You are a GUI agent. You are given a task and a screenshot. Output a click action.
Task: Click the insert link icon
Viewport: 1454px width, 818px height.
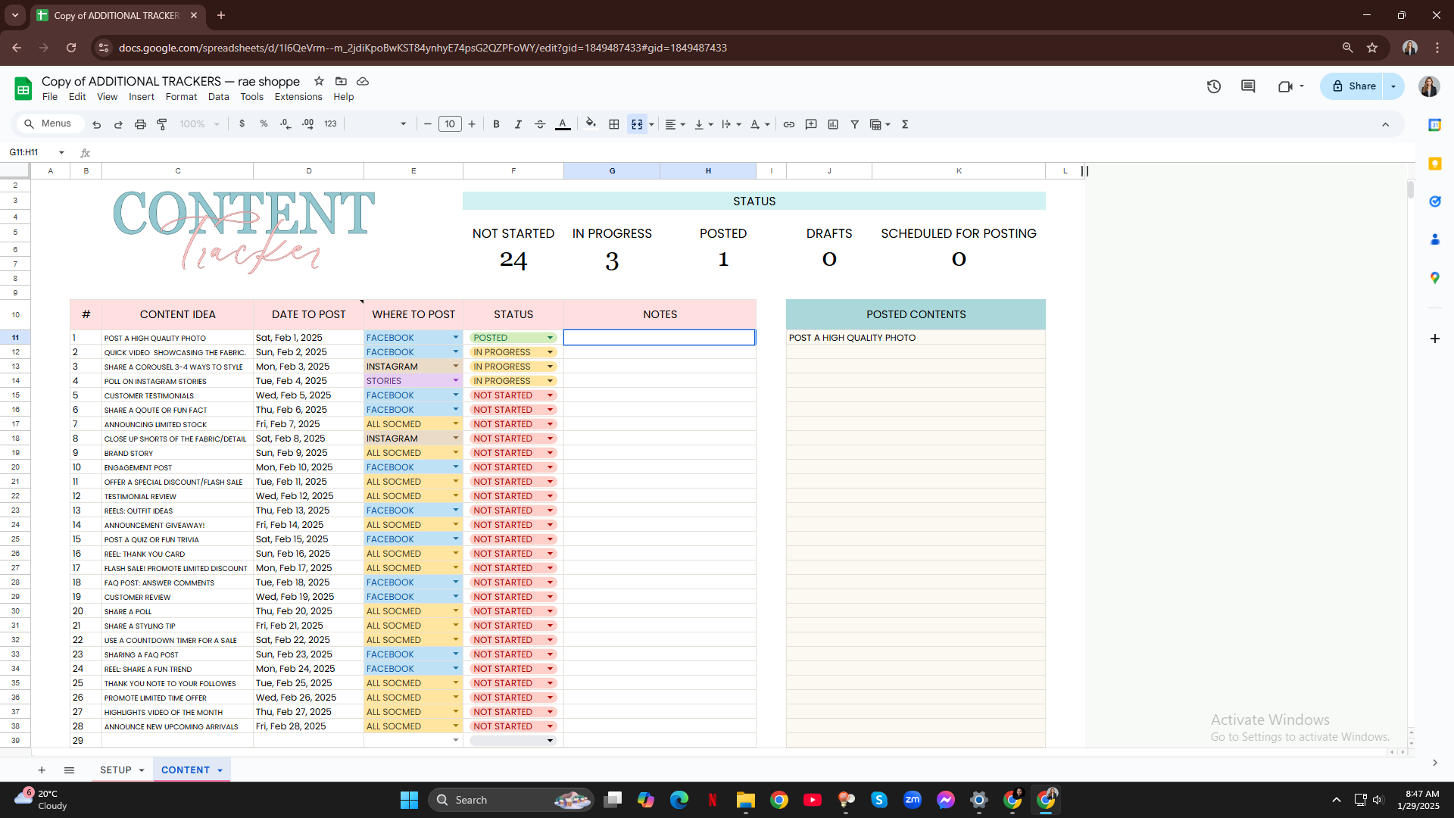[x=789, y=124]
